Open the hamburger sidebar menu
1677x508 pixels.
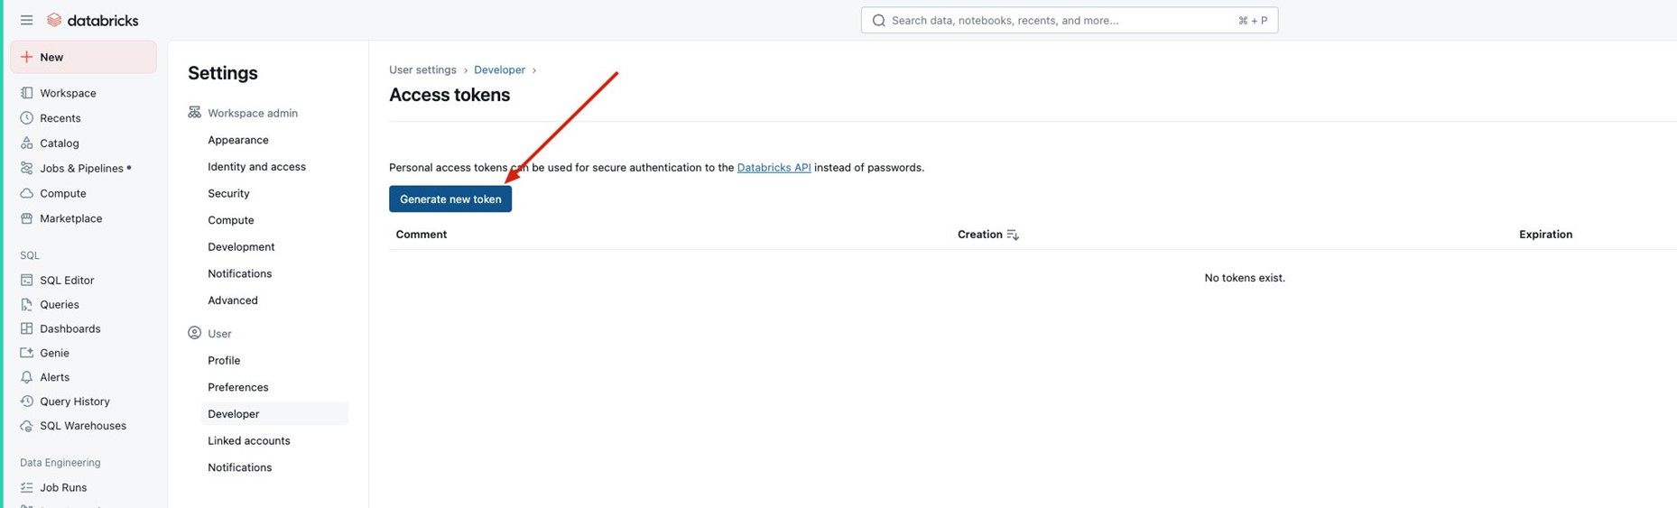point(26,20)
